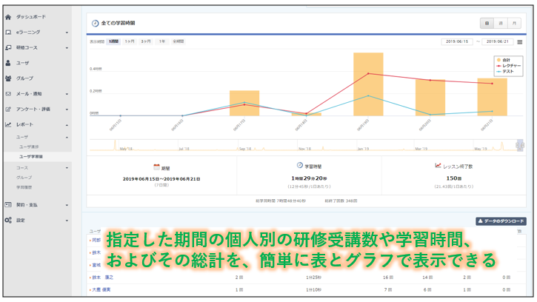The height and width of the screenshot is (302, 537).
Task: Click the データのダウンロード button
Action: [x=501, y=221]
